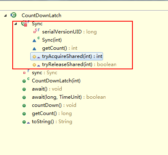The width and height of the screenshot is (168, 155).
Task: Select the Sync(int) constructor entry
Action: 52,40
